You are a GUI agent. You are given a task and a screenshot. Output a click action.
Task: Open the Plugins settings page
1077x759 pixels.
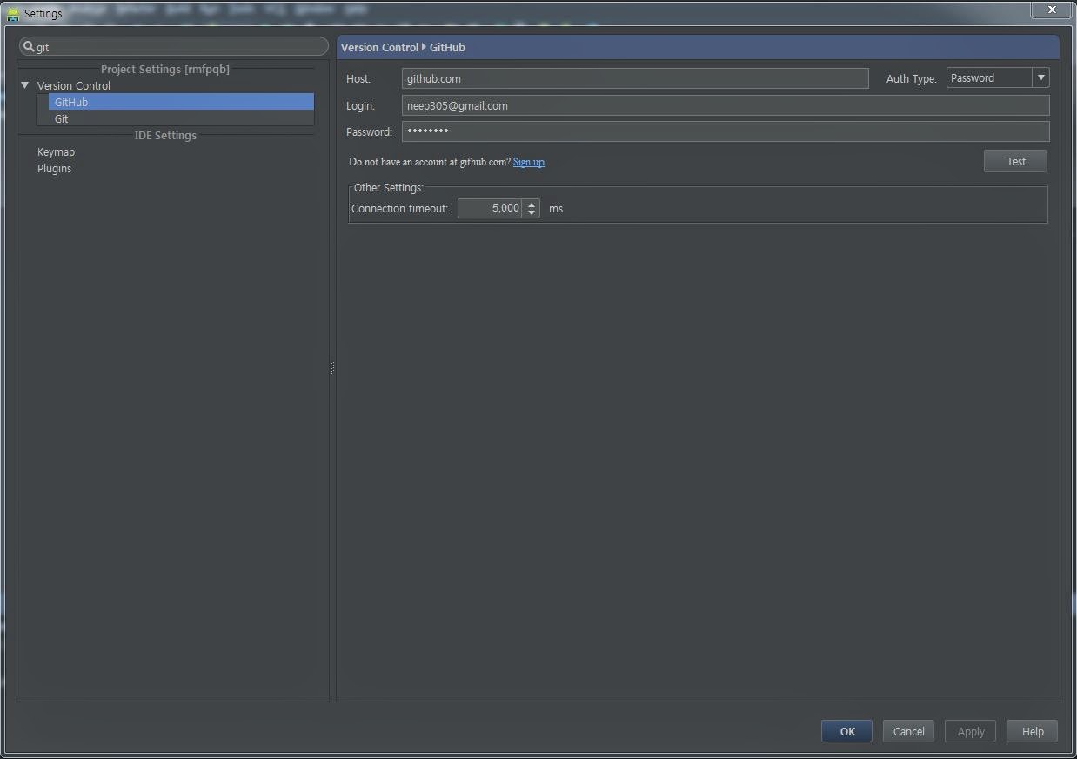coord(54,168)
